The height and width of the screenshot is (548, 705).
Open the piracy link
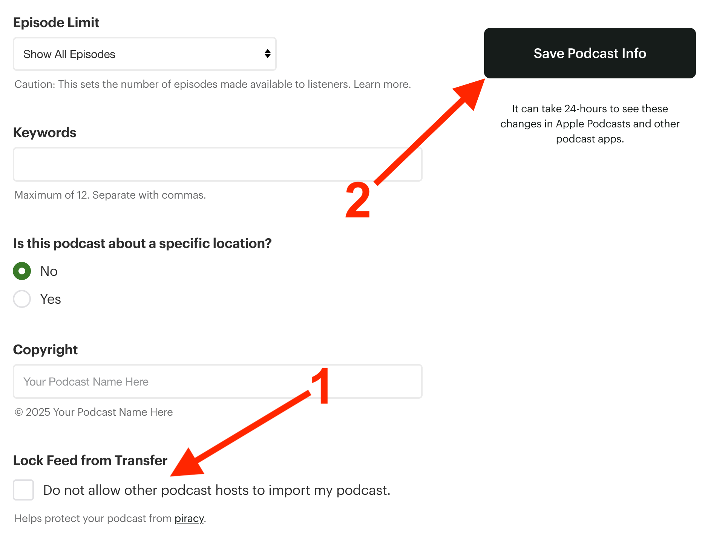189,519
